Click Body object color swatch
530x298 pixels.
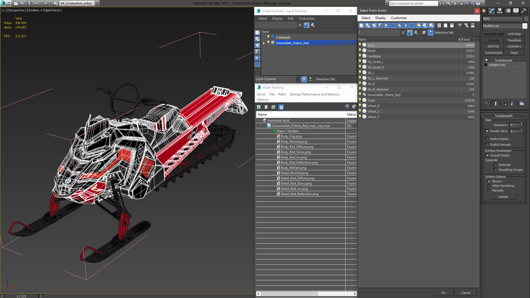[x=526, y=18]
